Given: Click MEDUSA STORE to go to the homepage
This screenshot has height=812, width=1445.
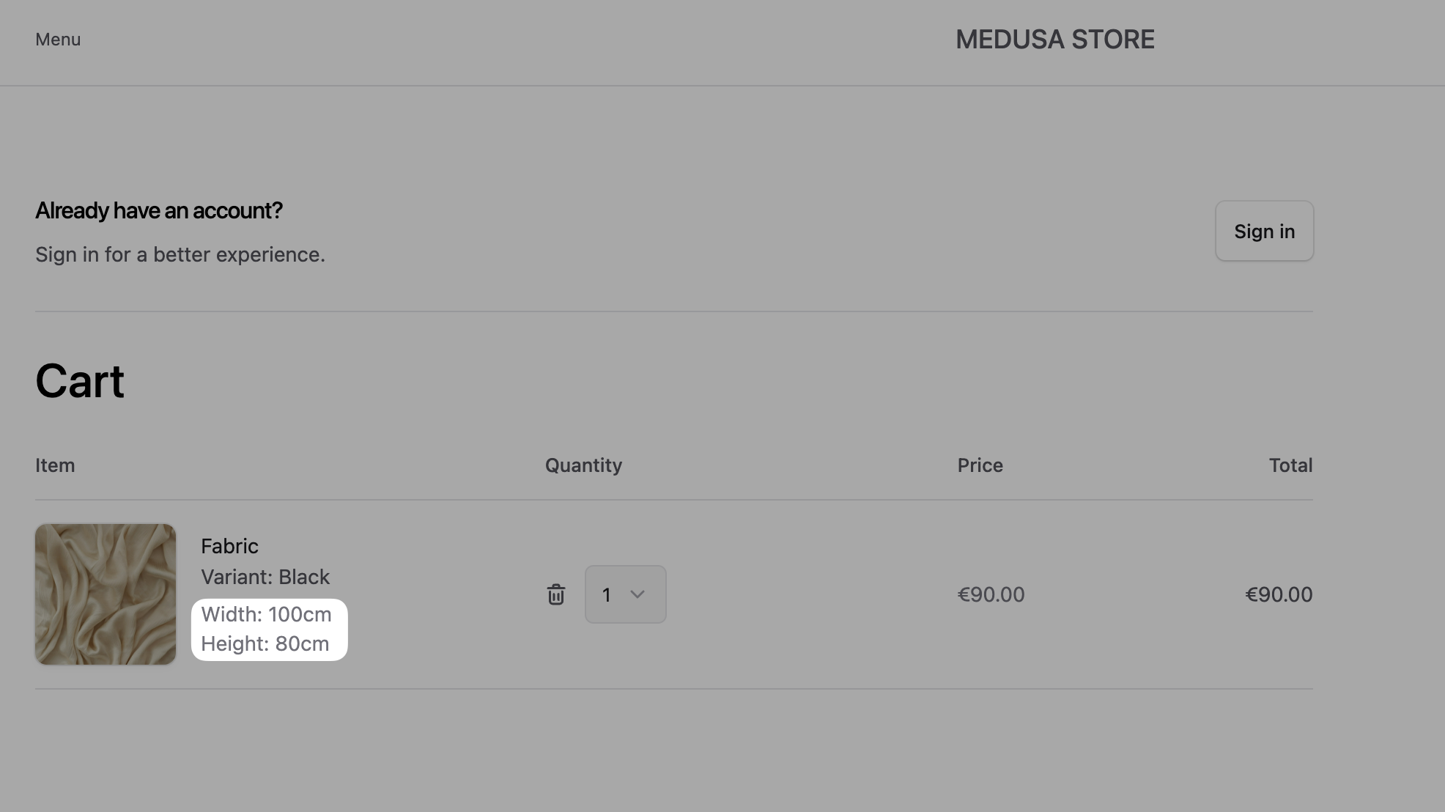Looking at the screenshot, I should 1054,40.
